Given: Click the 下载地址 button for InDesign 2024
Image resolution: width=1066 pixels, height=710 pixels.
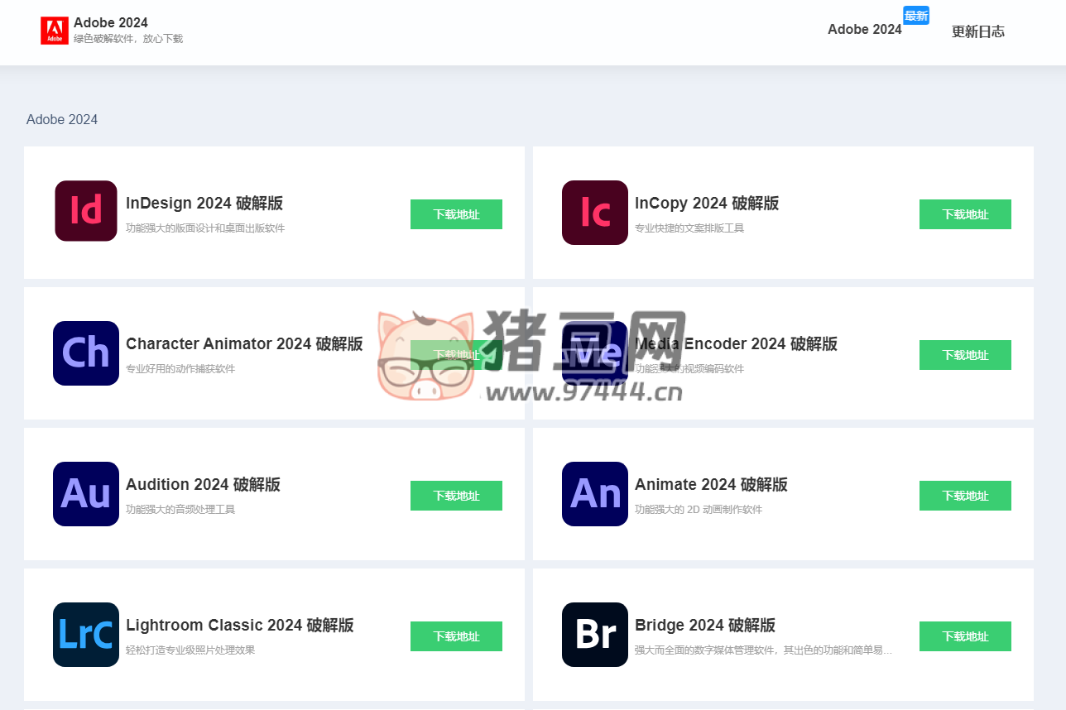Looking at the screenshot, I should (456, 214).
